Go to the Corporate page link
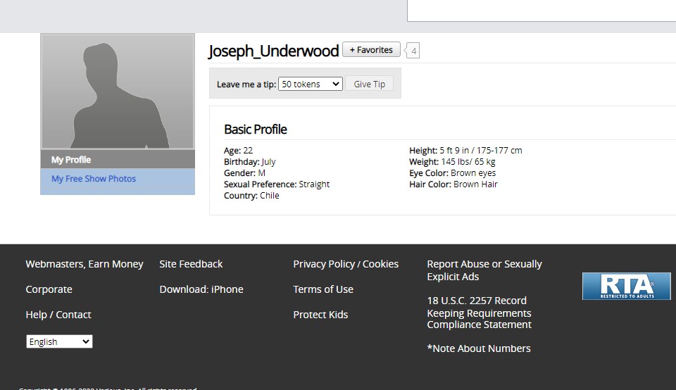The height and width of the screenshot is (390, 676). (x=49, y=289)
